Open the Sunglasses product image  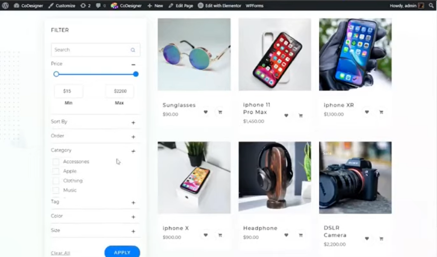pos(194,54)
